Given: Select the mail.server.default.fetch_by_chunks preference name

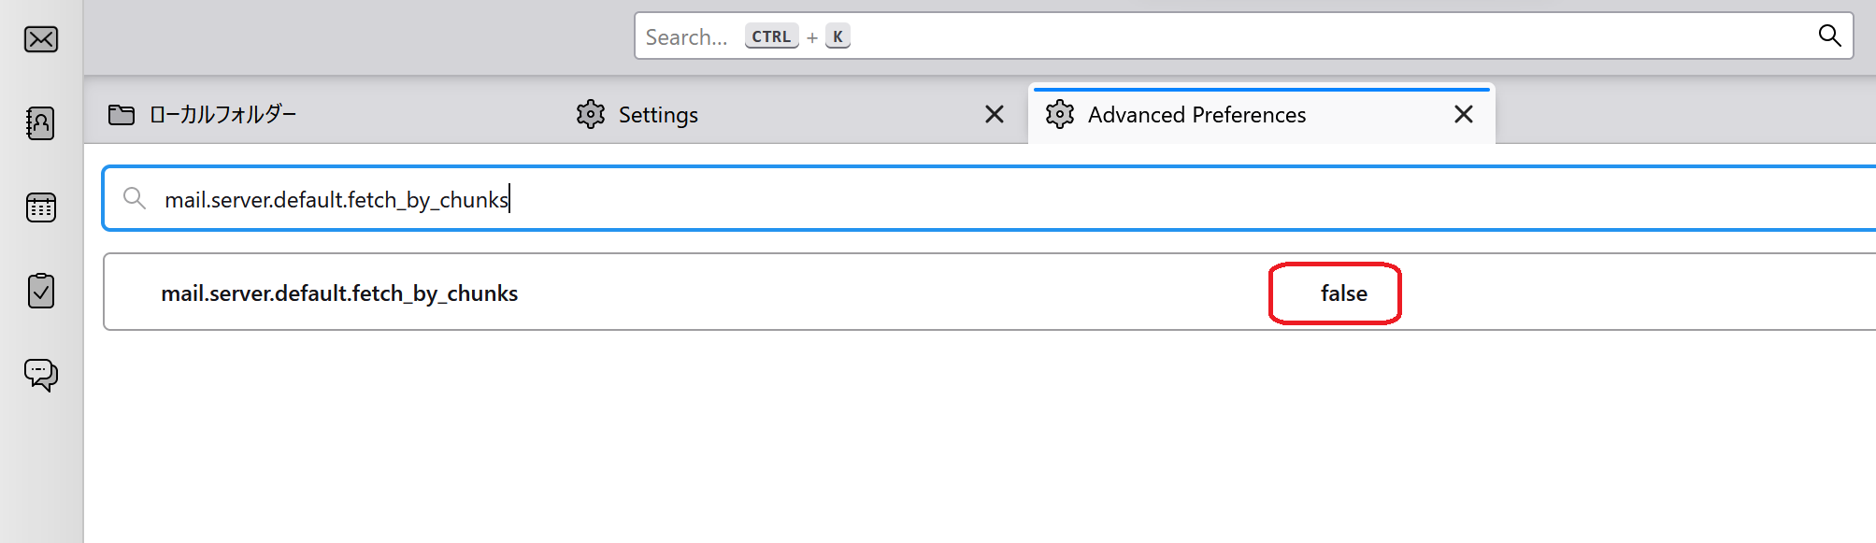Looking at the screenshot, I should (x=339, y=293).
